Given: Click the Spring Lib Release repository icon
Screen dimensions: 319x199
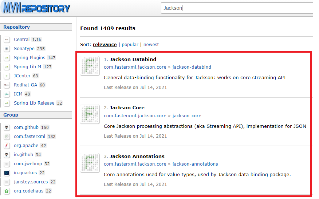Looking at the screenshot, I should coord(7,103).
